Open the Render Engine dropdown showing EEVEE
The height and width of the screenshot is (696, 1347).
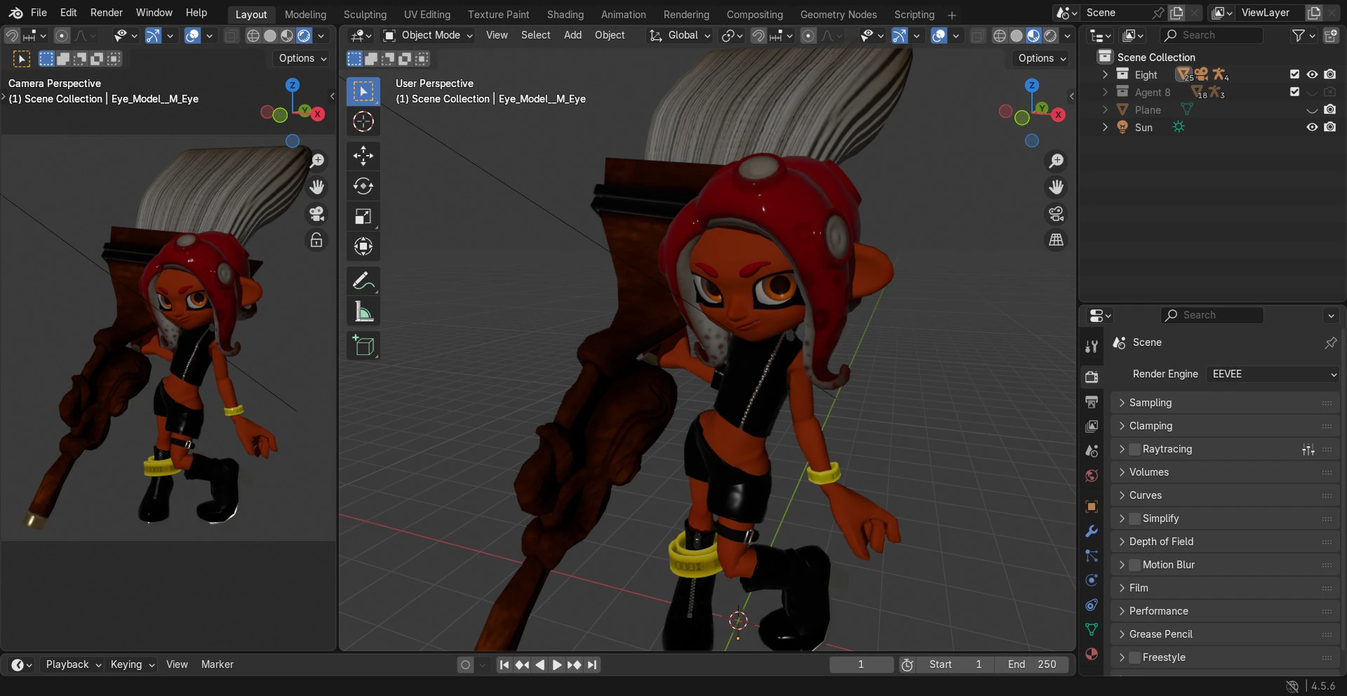click(1273, 374)
